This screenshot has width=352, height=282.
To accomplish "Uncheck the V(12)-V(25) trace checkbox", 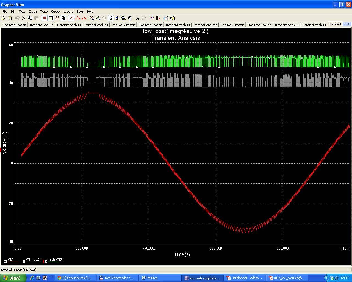I will tap(46, 261).
